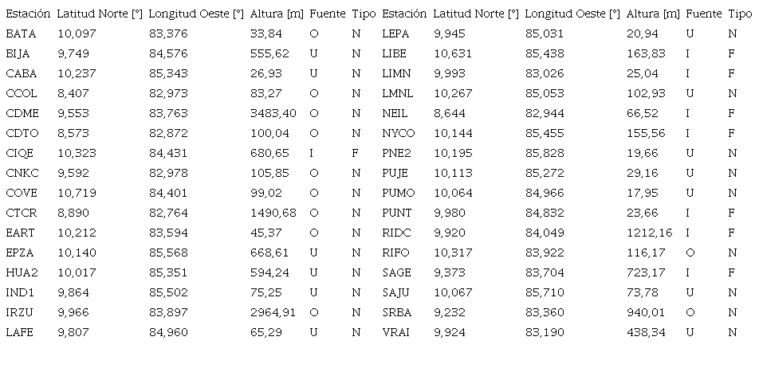Select the longitude value 85,828
759x372 pixels.
tap(544, 153)
